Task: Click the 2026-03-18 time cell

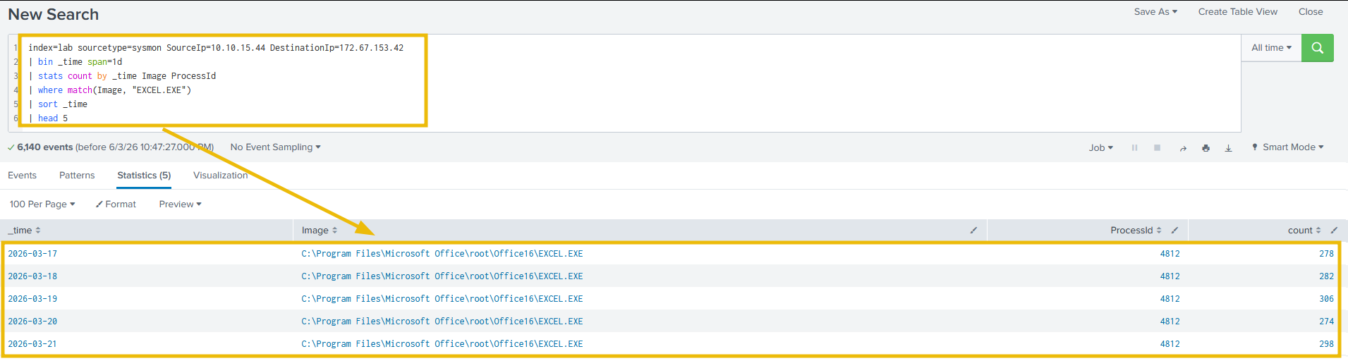Action: 32,276
